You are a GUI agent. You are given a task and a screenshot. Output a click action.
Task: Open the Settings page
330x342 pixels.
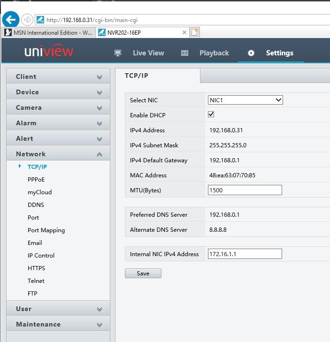click(280, 53)
